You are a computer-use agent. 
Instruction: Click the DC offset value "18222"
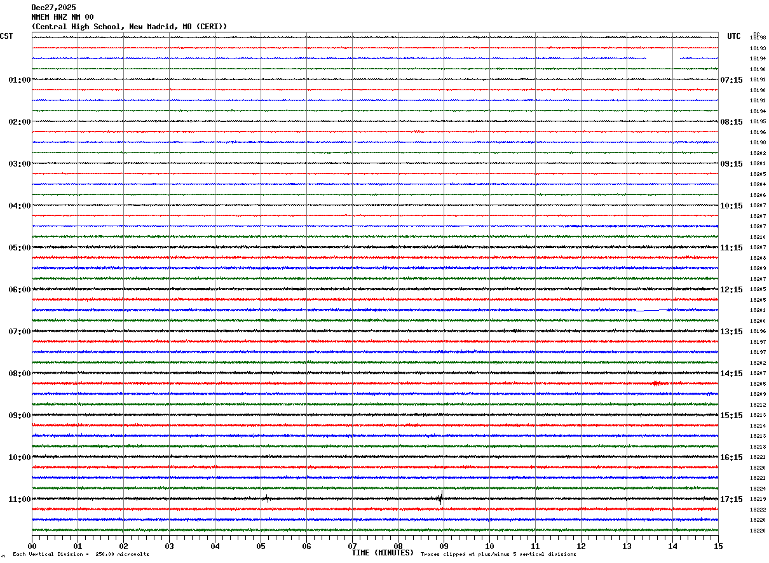pyautogui.click(x=758, y=510)
